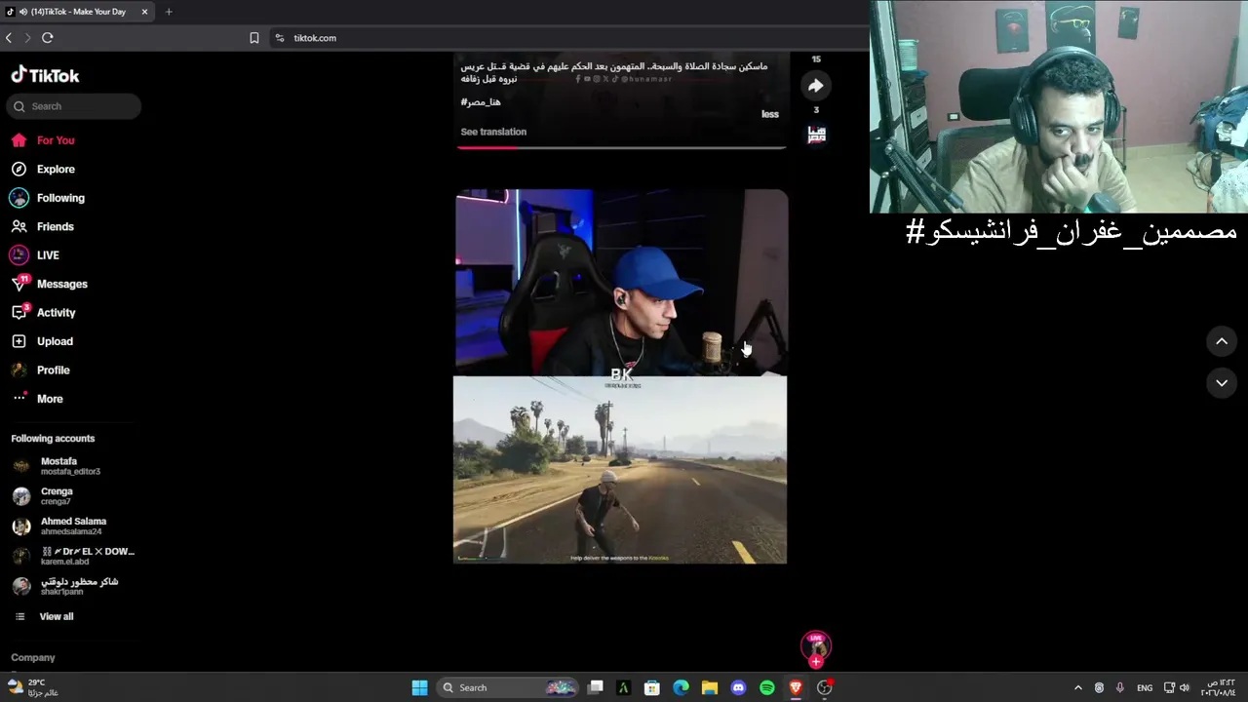Screen dimensions: 1248x702
Task: Switch the ENG input language
Action: (x=1145, y=687)
